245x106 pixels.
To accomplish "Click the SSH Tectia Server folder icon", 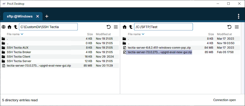I will (3, 61).
